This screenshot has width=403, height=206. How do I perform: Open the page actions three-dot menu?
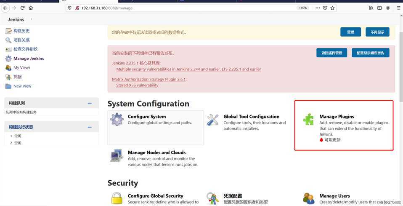coord(318,8)
